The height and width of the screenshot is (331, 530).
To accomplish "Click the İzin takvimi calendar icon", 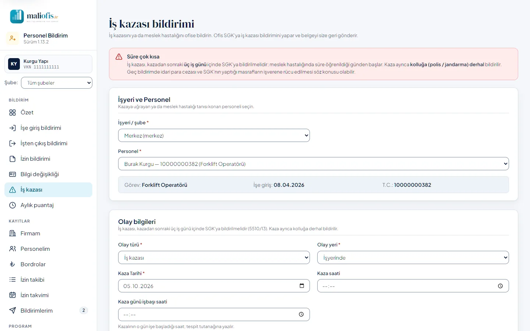I will [x=13, y=295].
